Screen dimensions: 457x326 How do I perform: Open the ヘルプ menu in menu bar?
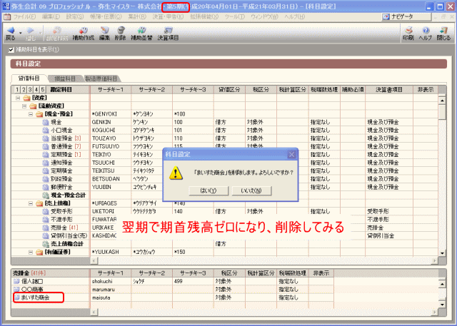(x=294, y=17)
